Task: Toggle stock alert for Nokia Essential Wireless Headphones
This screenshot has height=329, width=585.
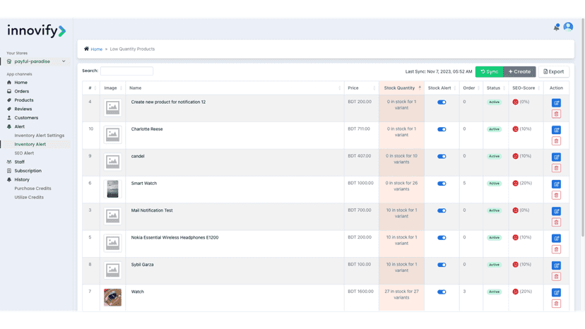Action: pyautogui.click(x=442, y=238)
